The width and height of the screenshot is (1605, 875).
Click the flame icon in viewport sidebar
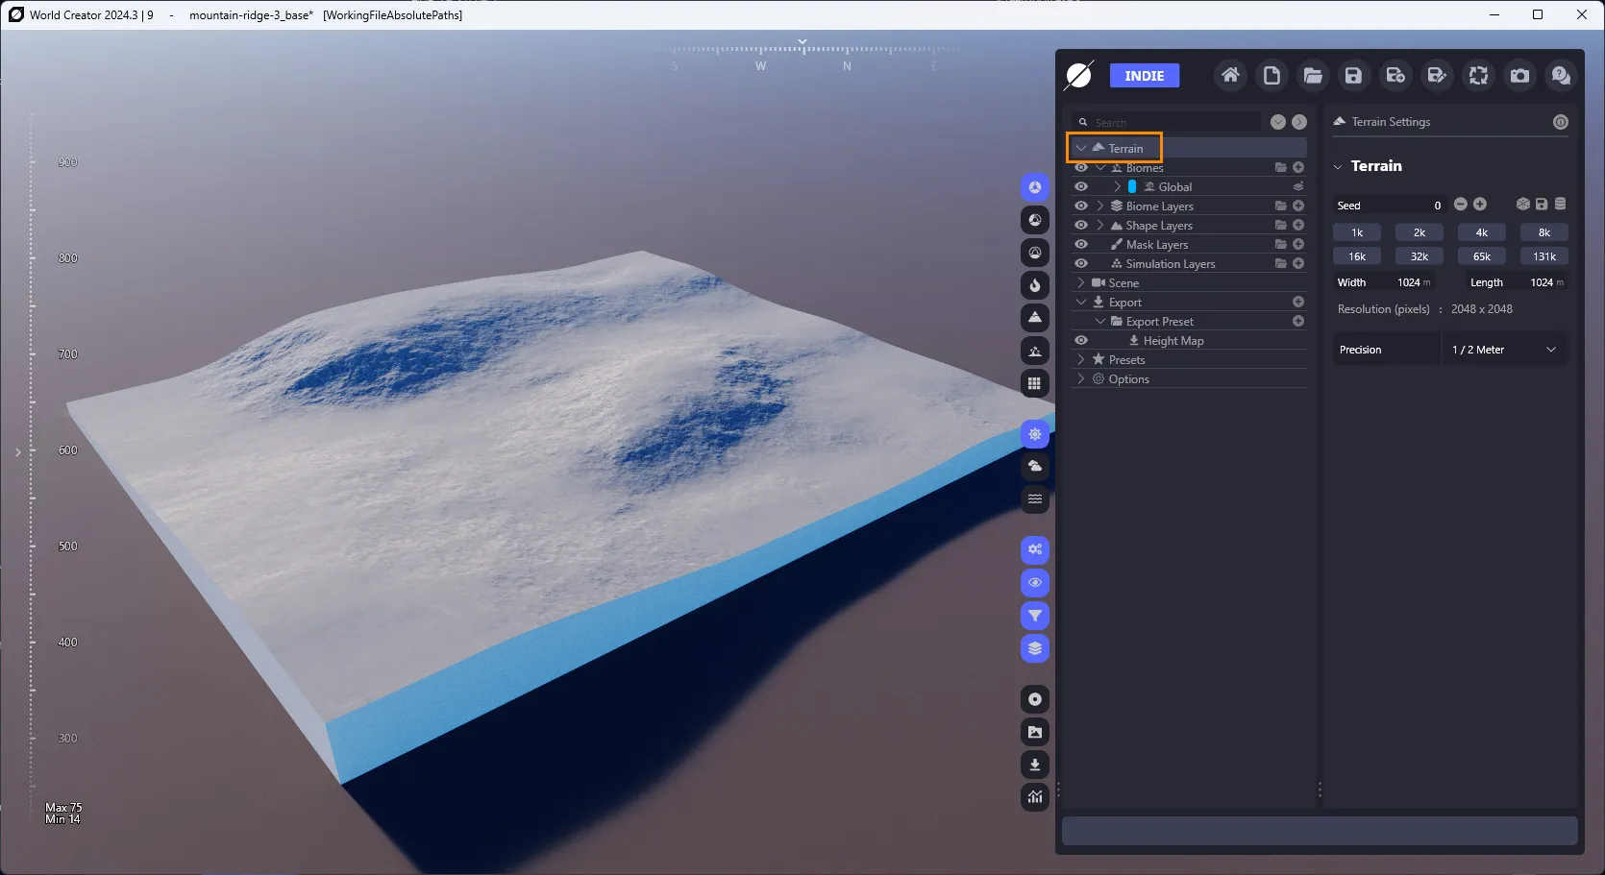[x=1035, y=285]
